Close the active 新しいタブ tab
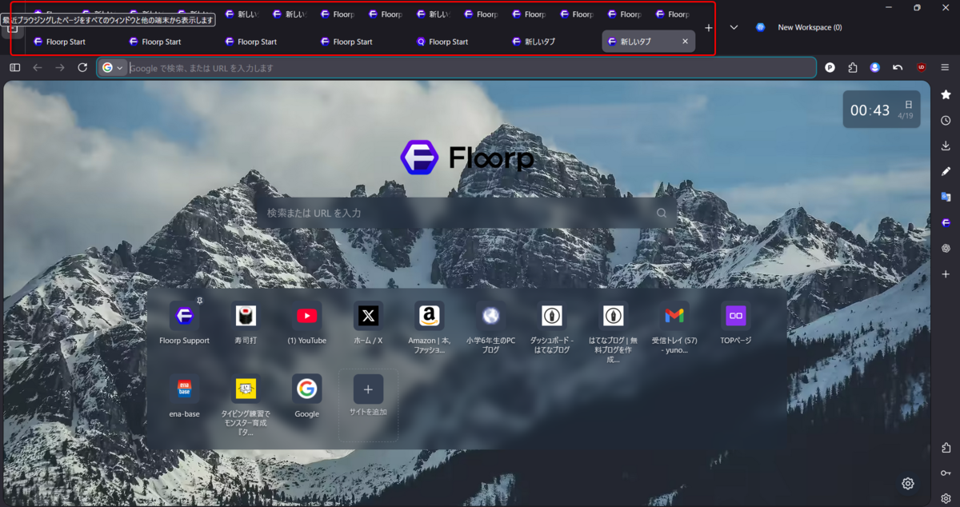Image resolution: width=960 pixels, height=507 pixels. (x=685, y=42)
